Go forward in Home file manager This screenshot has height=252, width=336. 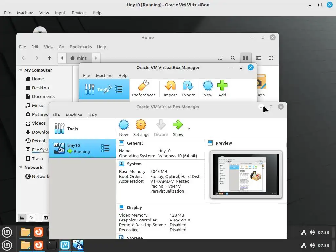click(36, 58)
